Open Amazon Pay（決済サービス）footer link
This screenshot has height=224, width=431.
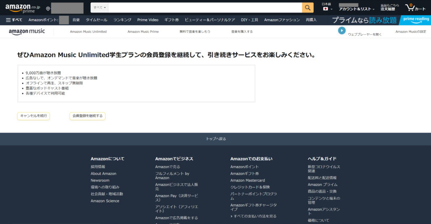[x=176, y=198]
